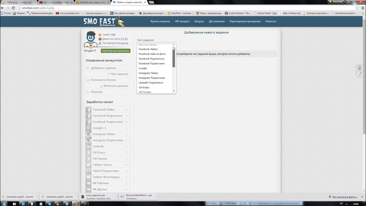Click the Классик account type link

[x=124, y=43]
